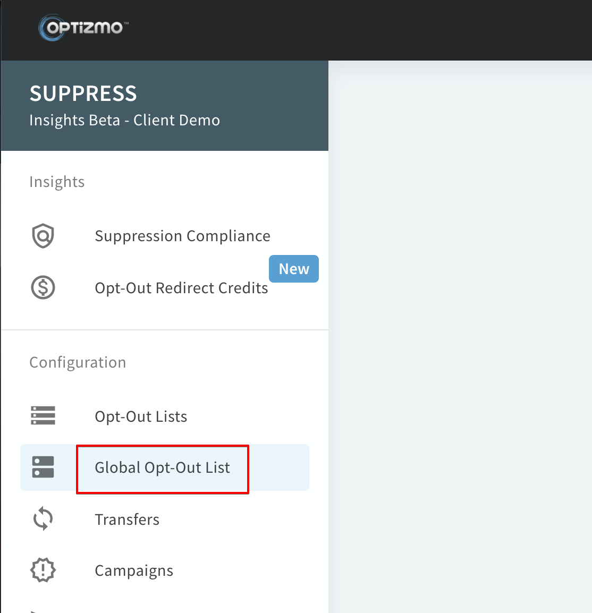
Task: Click the blue New badge
Action: (293, 268)
